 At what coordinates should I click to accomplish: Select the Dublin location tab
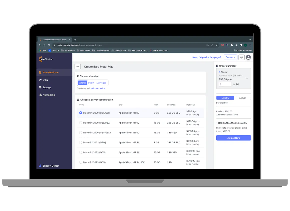point(91,83)
